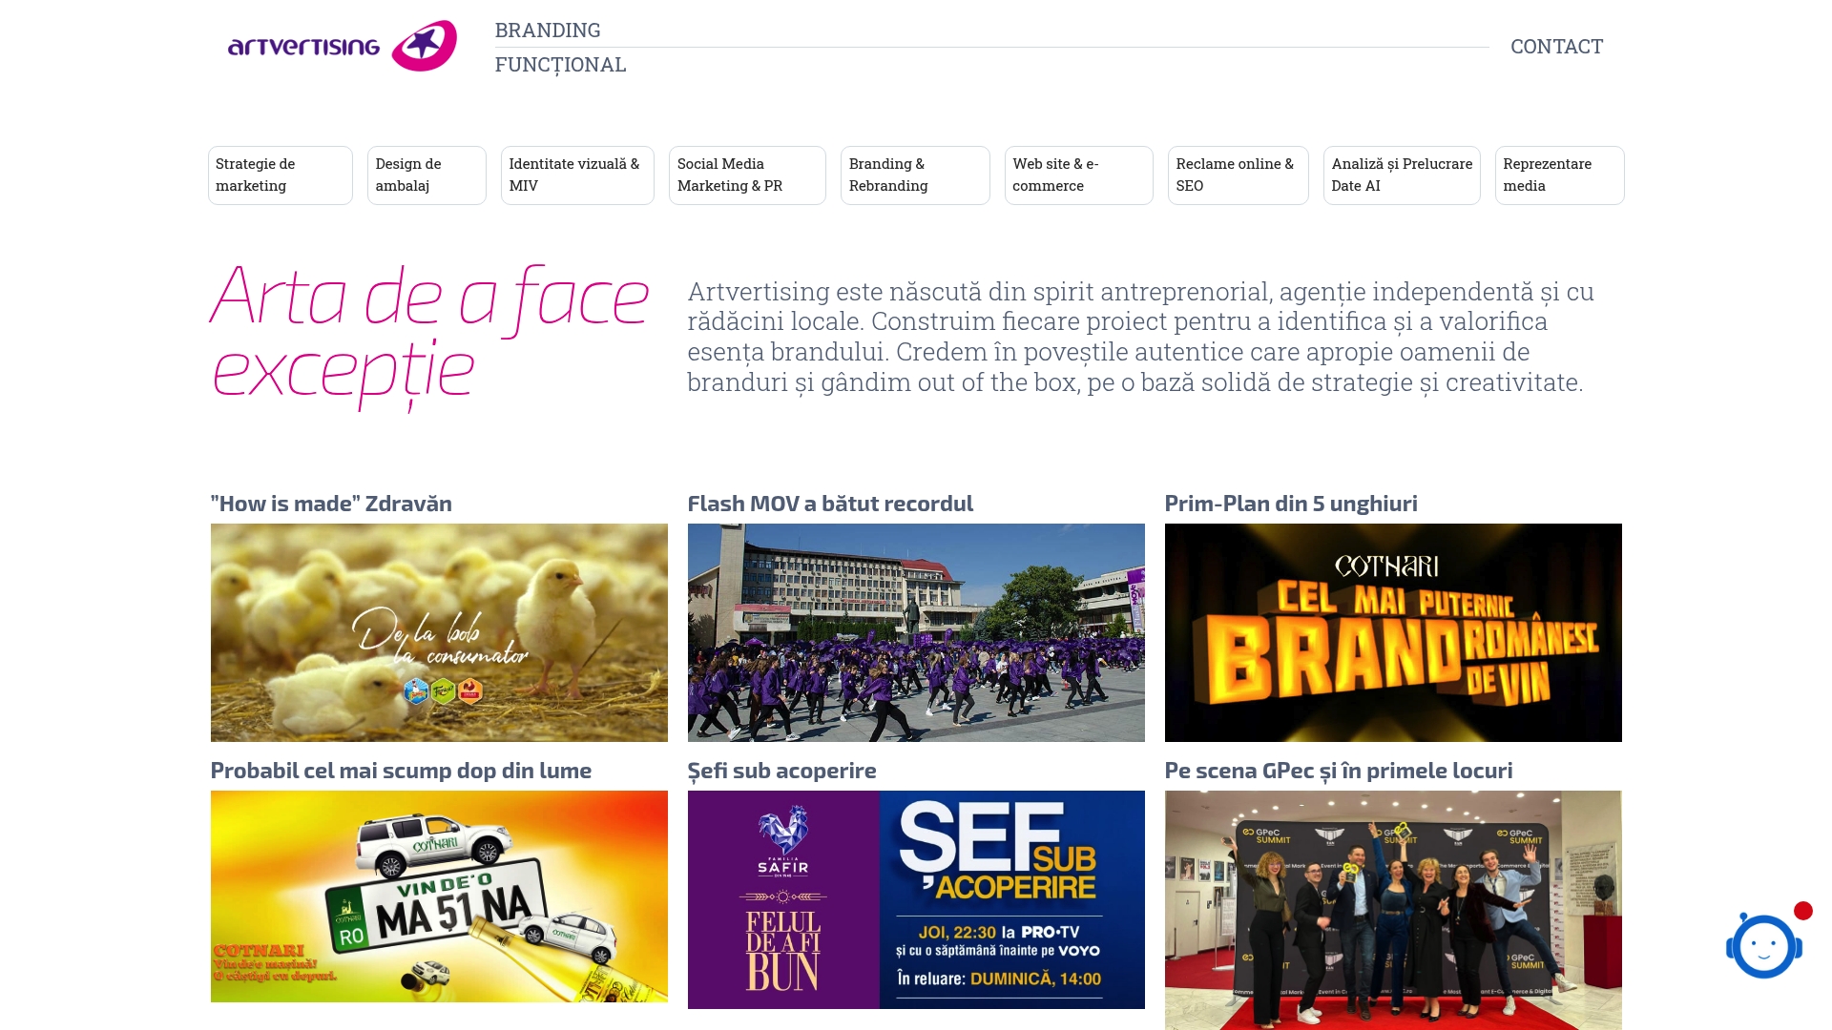1832x1030 pixels.
Task: Open the Flash MOV dancers thumbnail
Action: click(916, 632)
